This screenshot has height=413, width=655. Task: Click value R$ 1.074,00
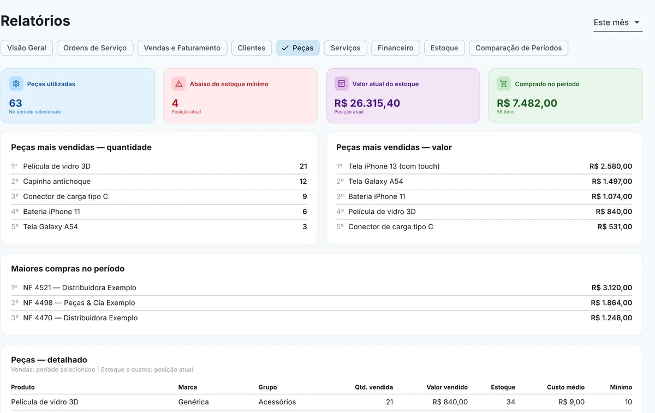612,196
